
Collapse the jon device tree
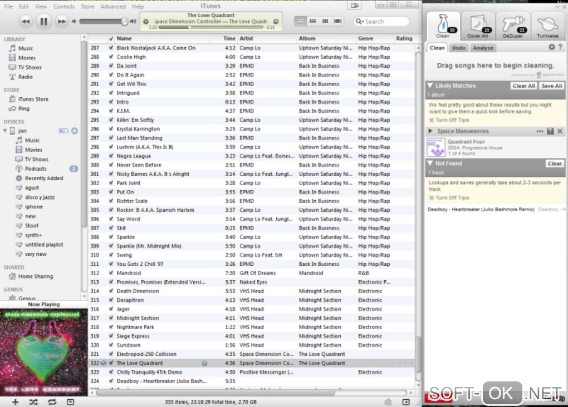[x=5, y=131]
